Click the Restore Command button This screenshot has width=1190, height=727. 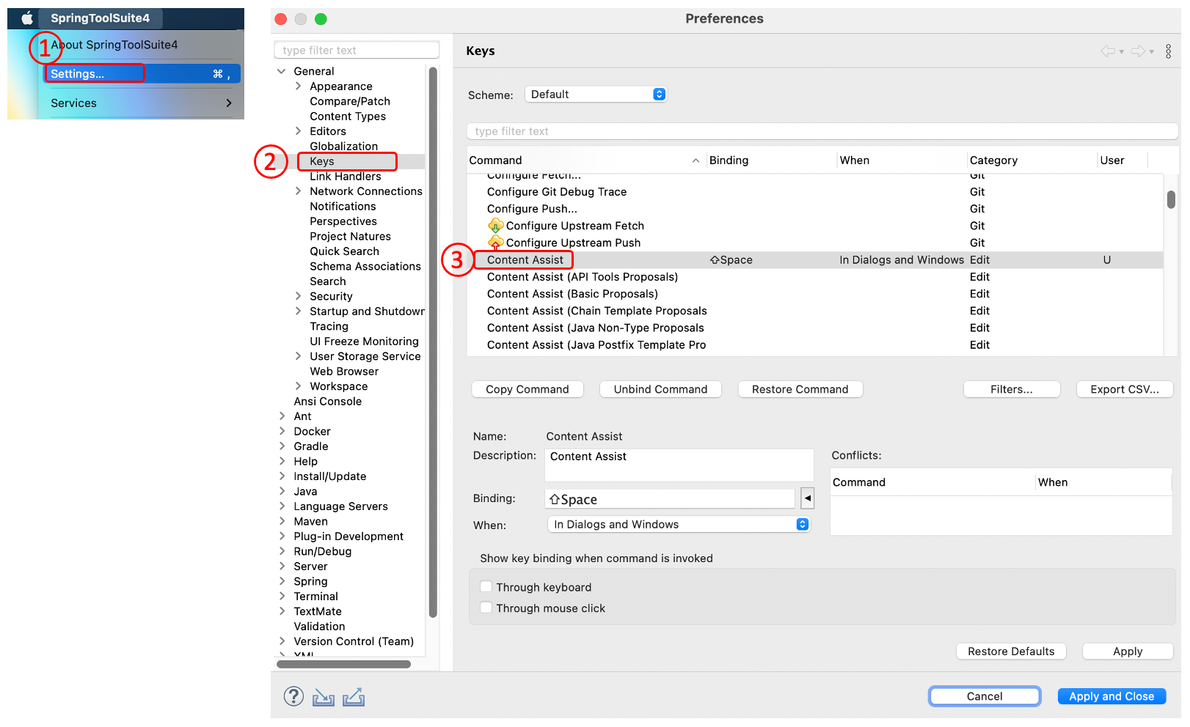tap(800, 389)
